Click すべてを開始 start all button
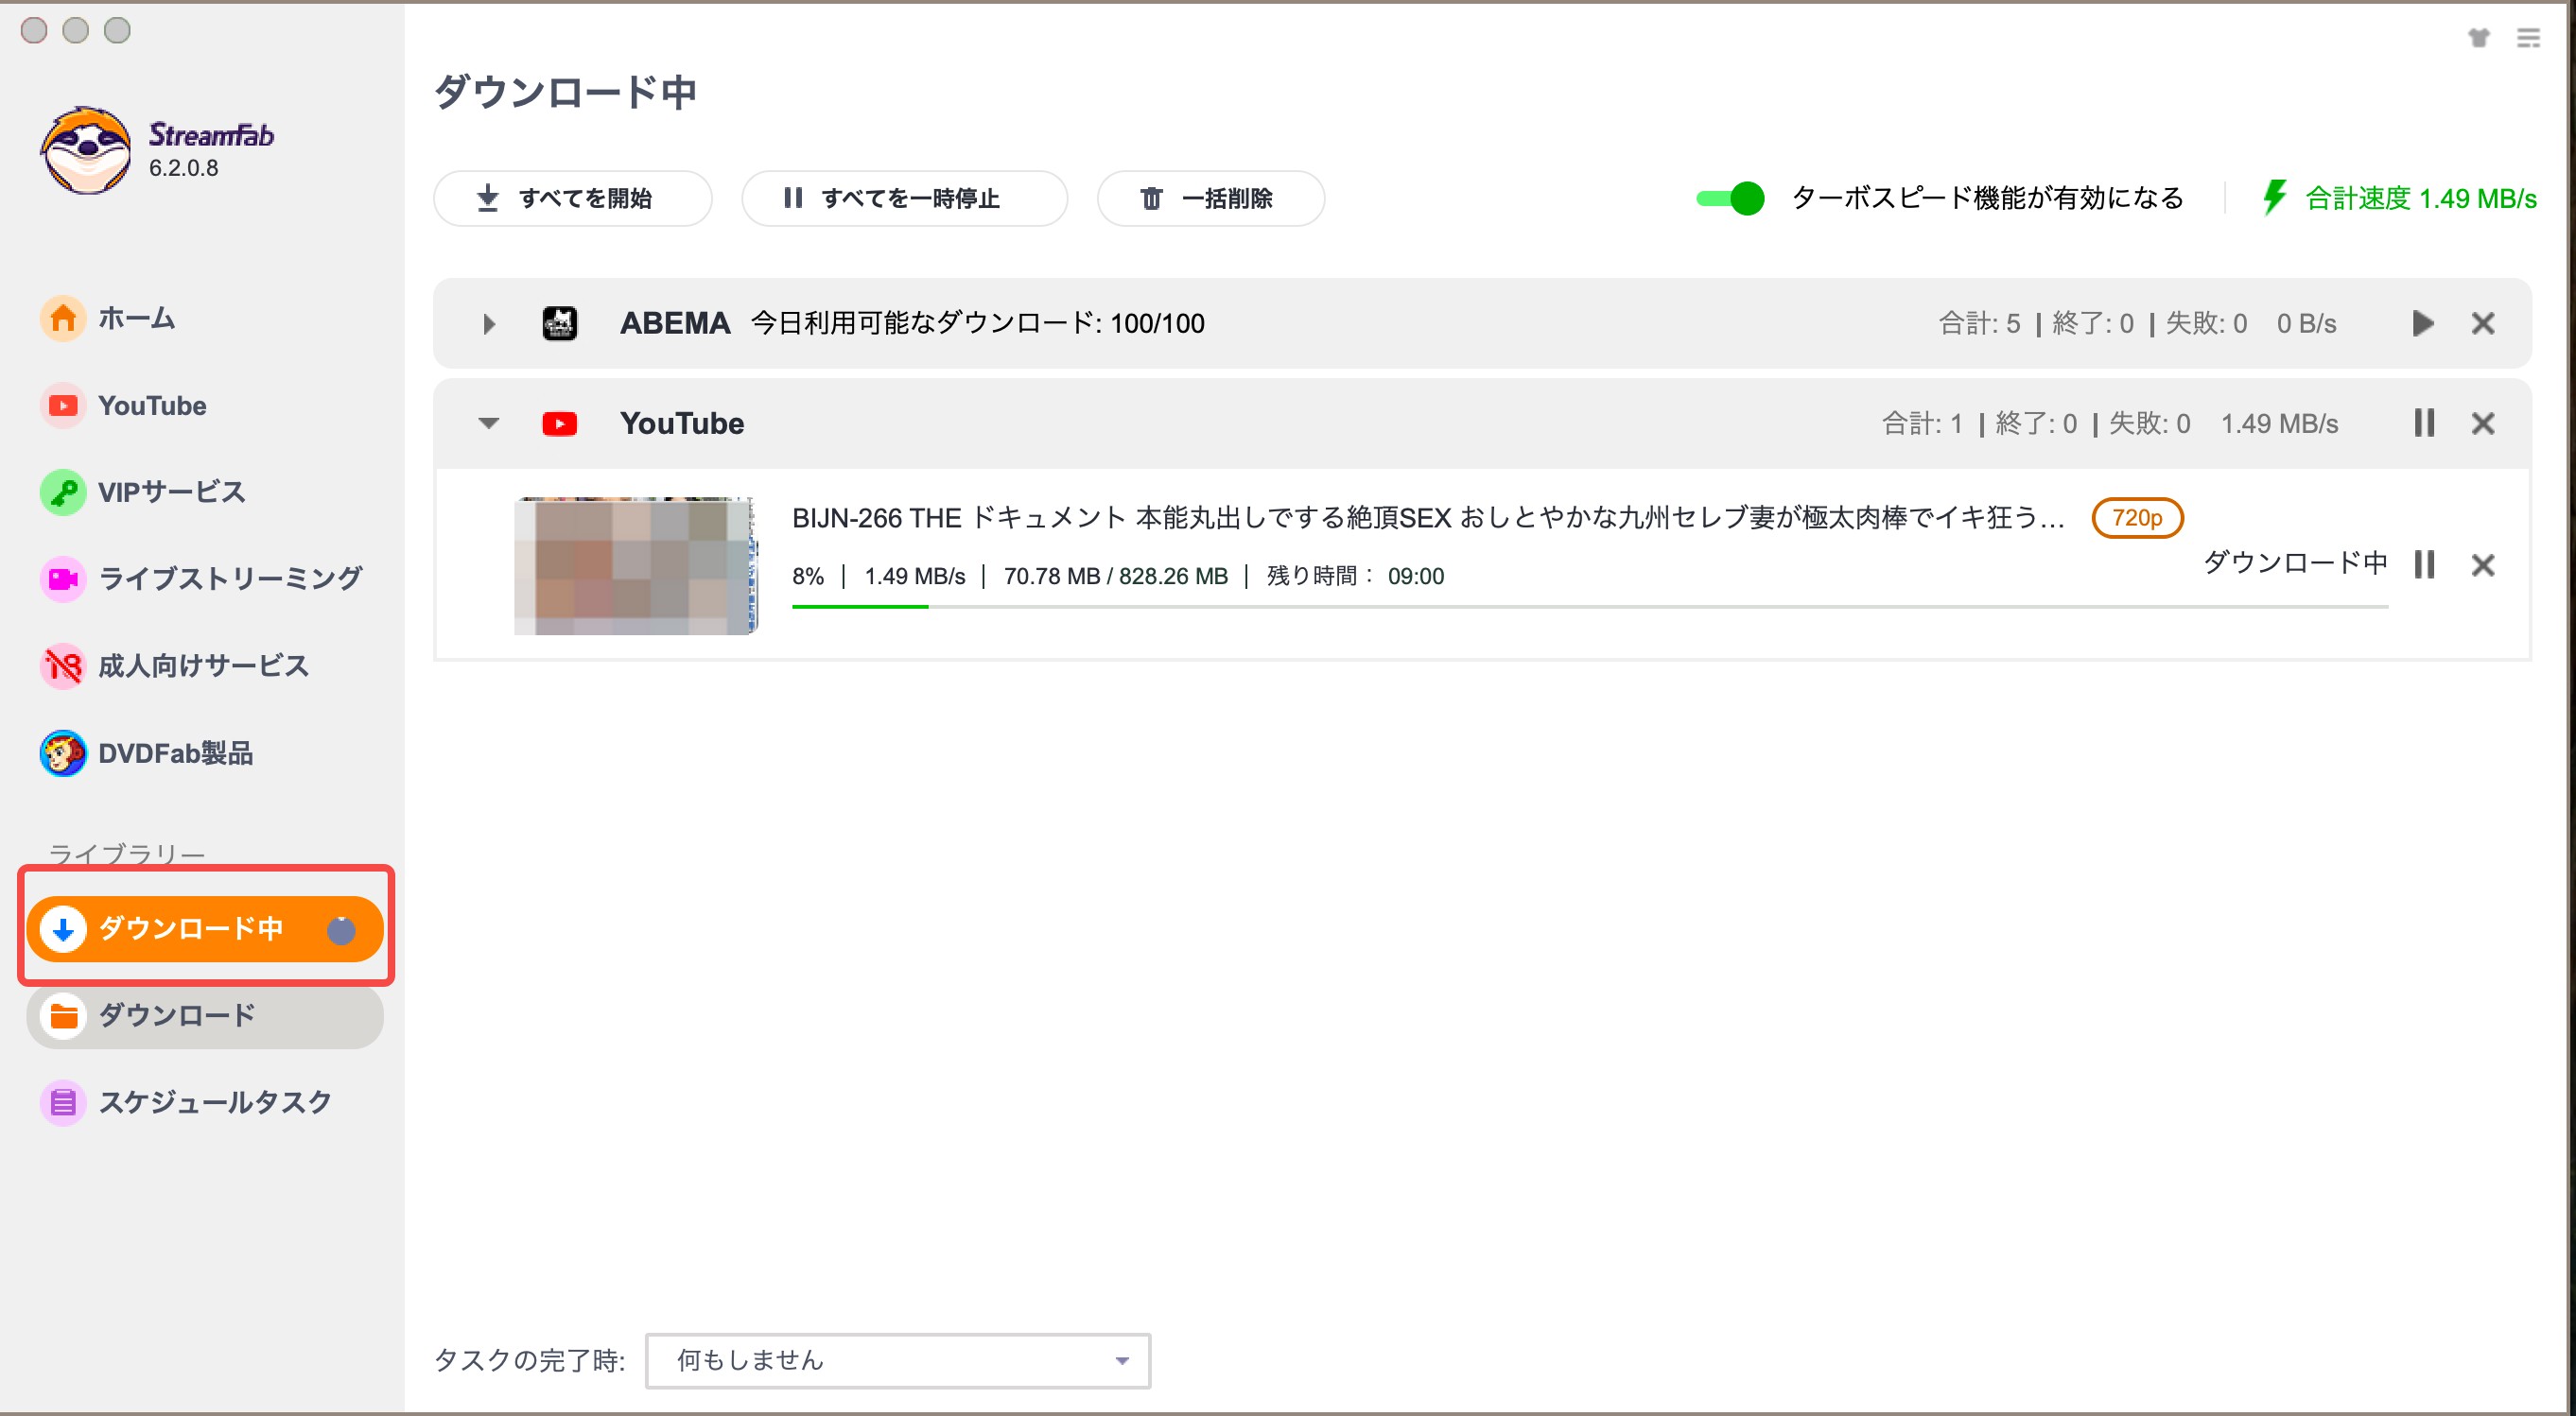 (572, 198)
